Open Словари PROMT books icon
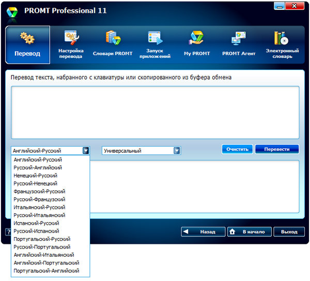This screenshot has height=281, width=310. pyautogui.click(x=113, y=38)
